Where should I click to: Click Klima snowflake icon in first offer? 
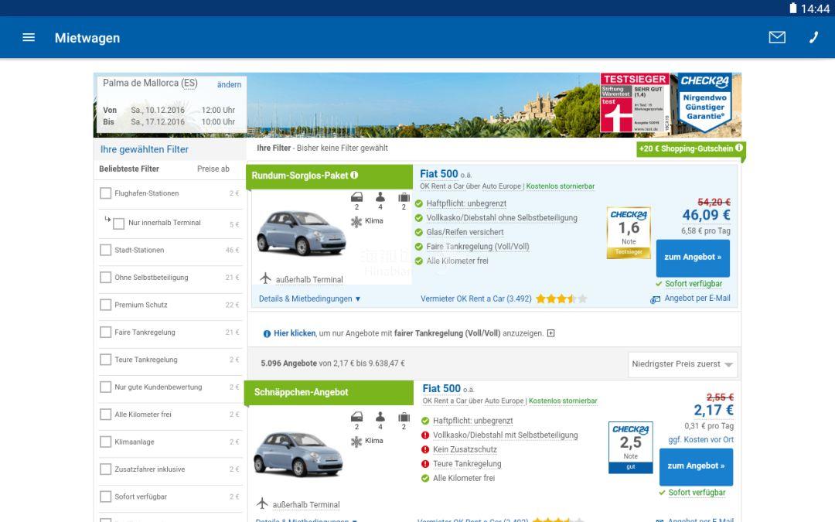[356, 222]
